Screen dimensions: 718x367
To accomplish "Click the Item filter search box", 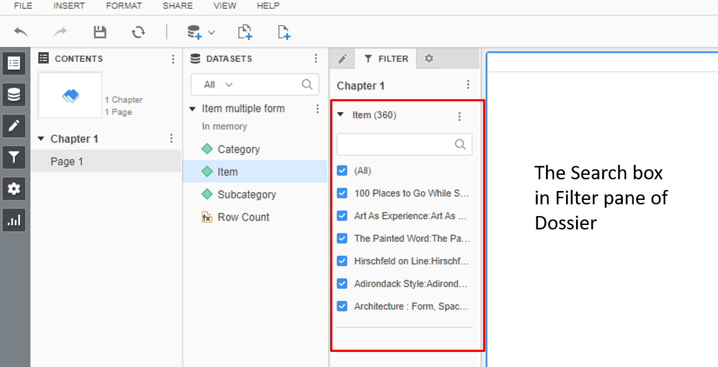I will [x=395, y=144].
